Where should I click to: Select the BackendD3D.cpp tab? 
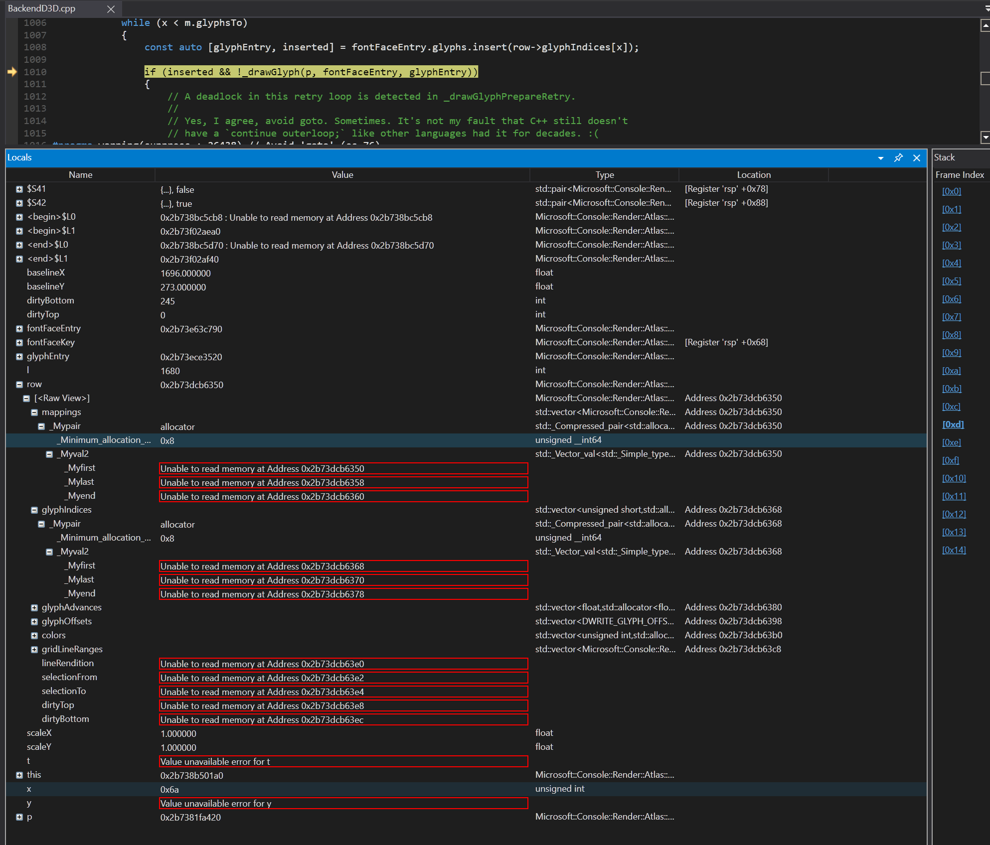[42, 8]
